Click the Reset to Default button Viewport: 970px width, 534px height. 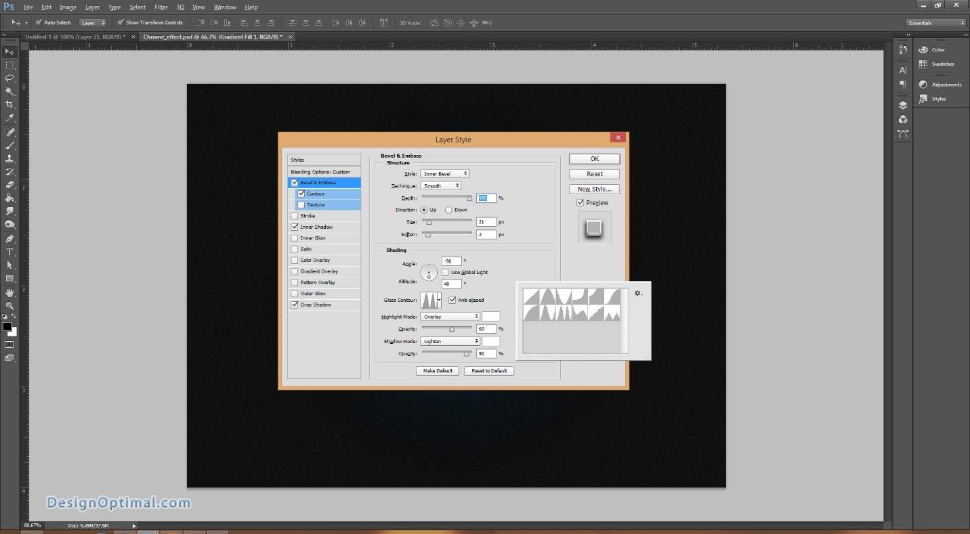[x=489, y=371]
